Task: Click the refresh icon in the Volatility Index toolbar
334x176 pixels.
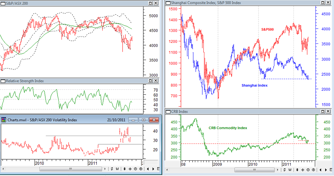Action: click(x=112, y=169)
